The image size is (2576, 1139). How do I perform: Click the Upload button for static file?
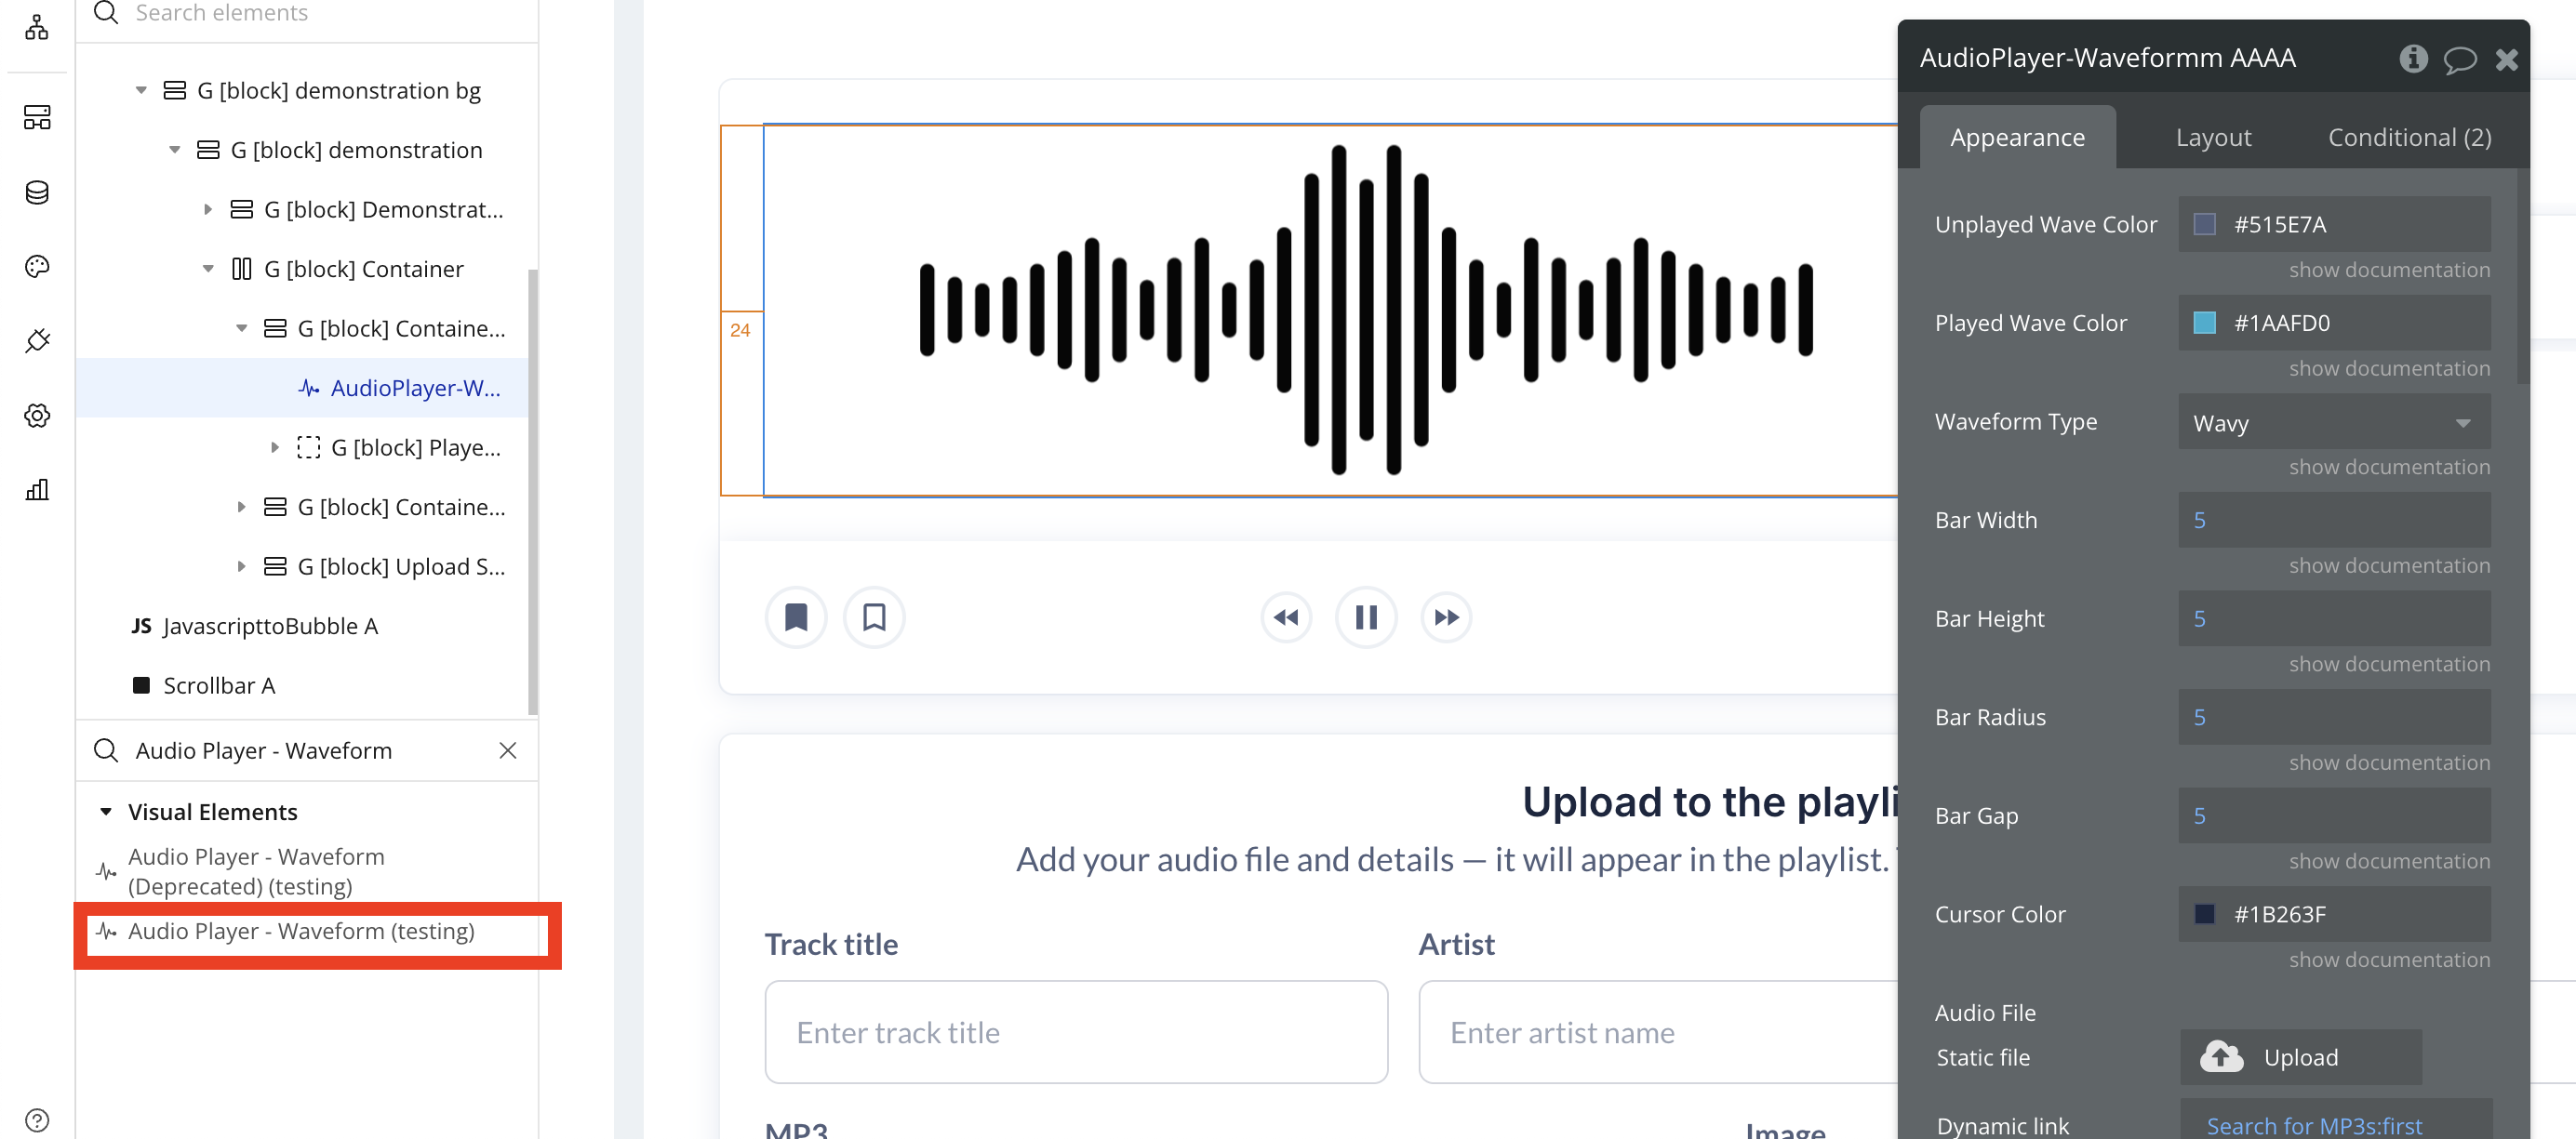(x=2300, y=1057)
